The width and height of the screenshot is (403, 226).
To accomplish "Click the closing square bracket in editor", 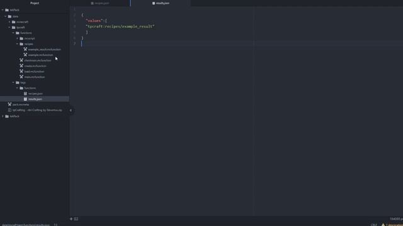I will point(87,32).
